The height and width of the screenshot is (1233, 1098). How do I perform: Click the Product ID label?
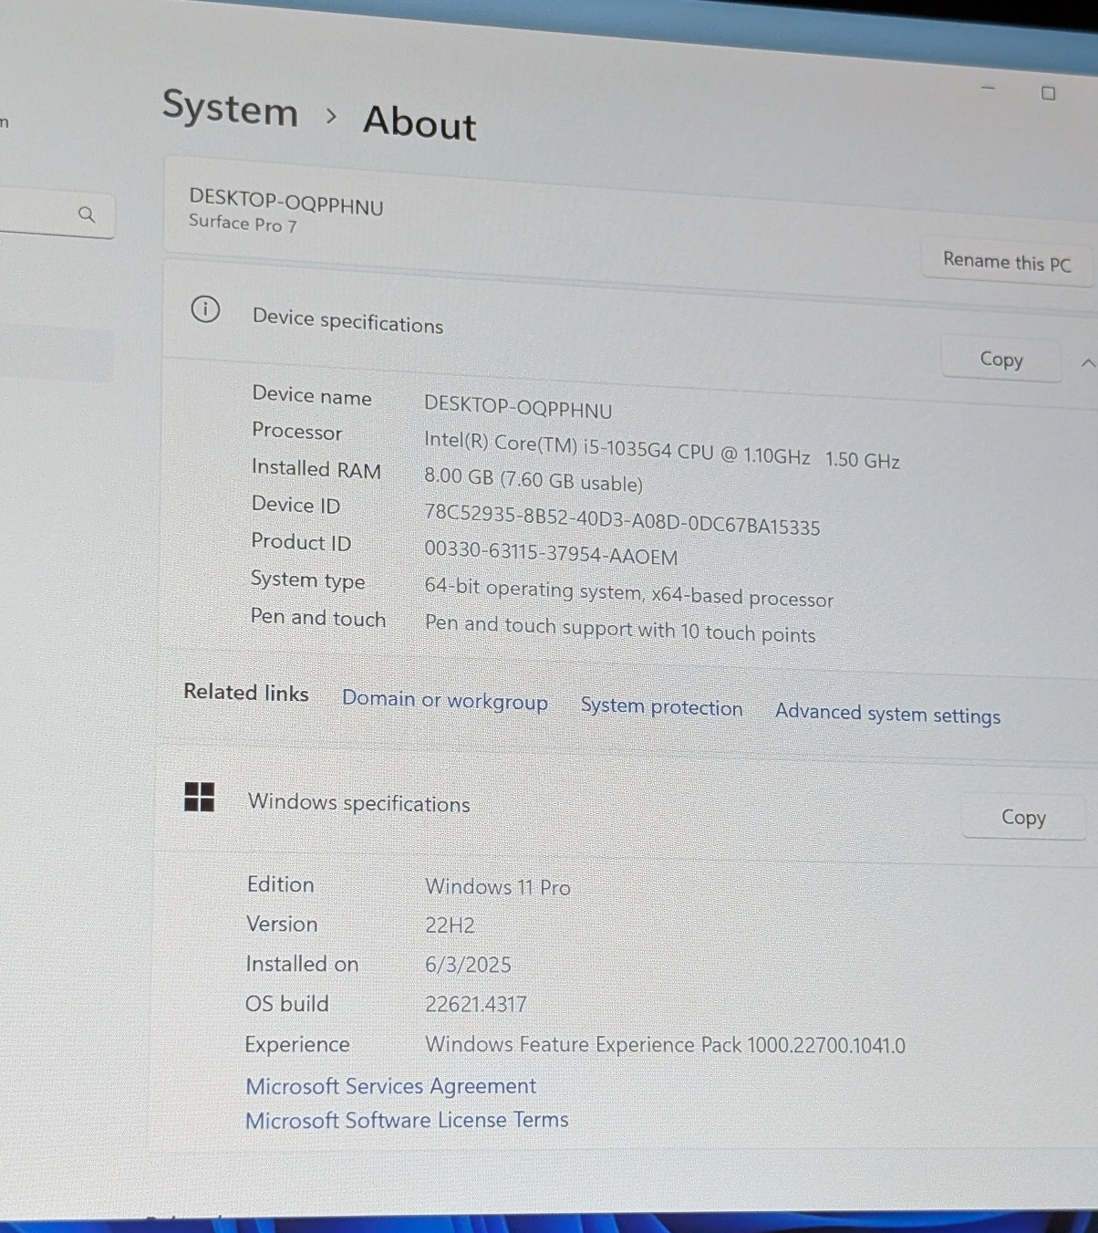[301, 542]
